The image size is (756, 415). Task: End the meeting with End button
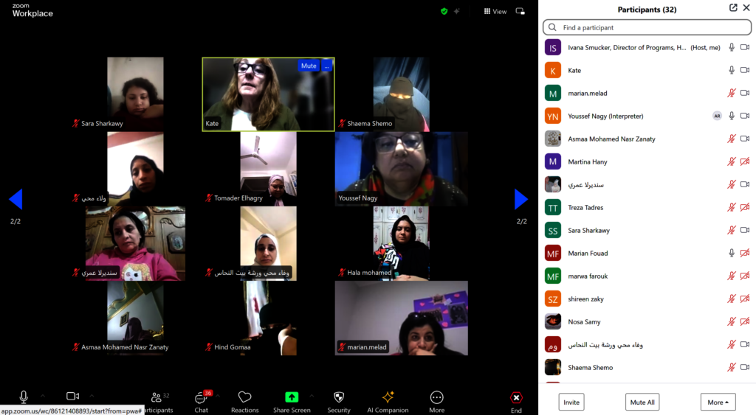coord(516,400)
